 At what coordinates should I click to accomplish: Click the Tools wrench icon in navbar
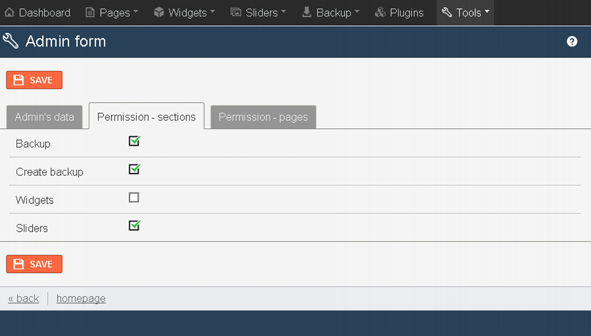tap(446, 12)
